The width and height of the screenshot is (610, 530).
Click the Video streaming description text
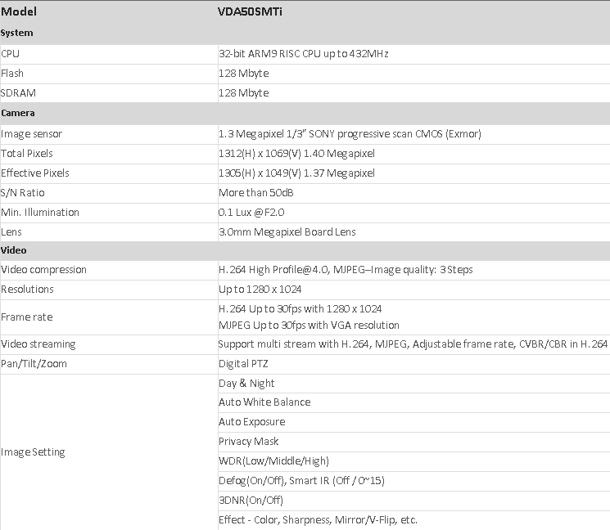tap(413, 344)
